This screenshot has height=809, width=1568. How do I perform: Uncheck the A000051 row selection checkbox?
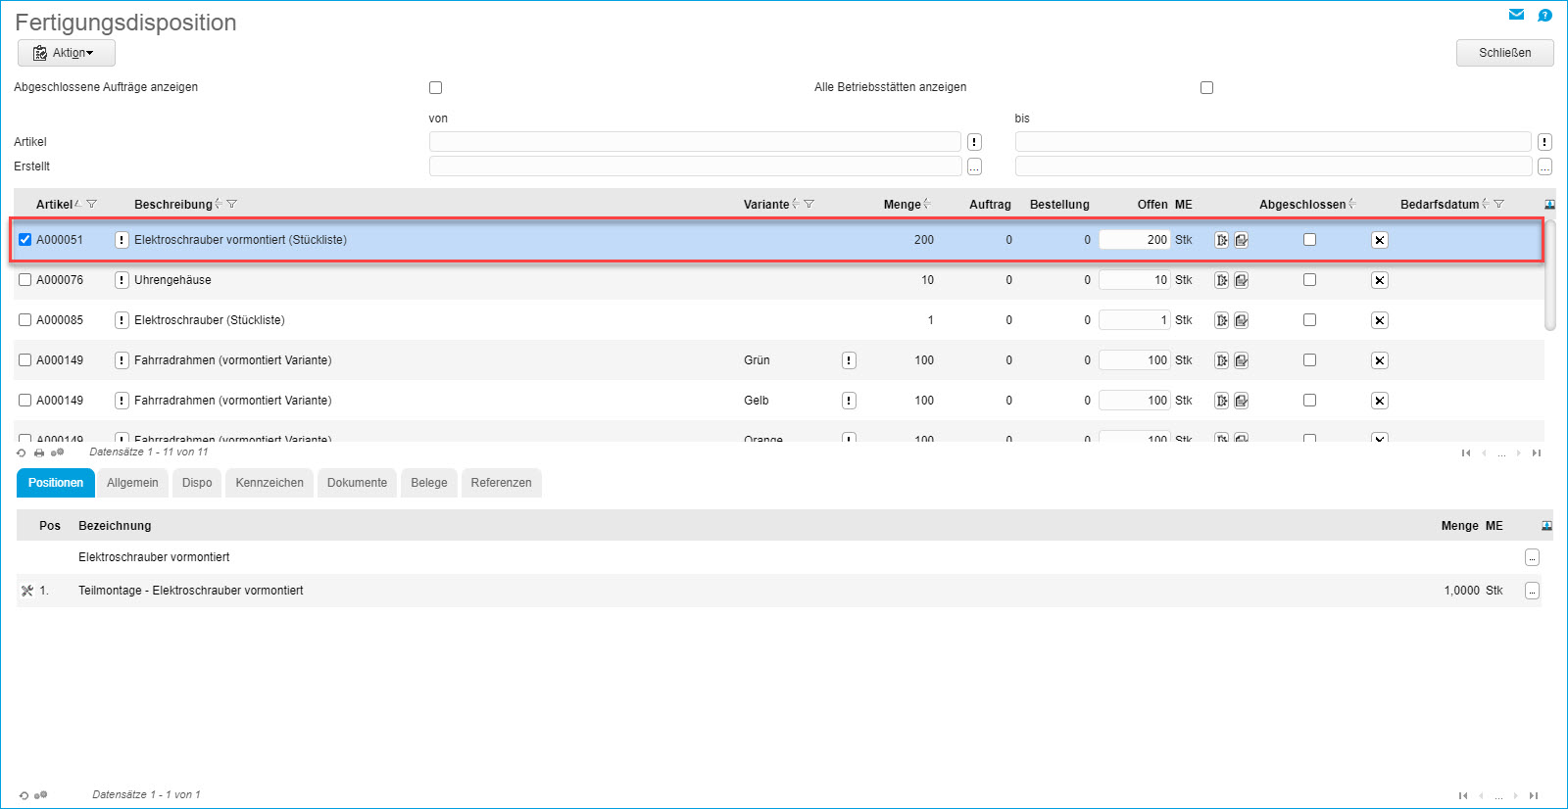coord(25,240)
